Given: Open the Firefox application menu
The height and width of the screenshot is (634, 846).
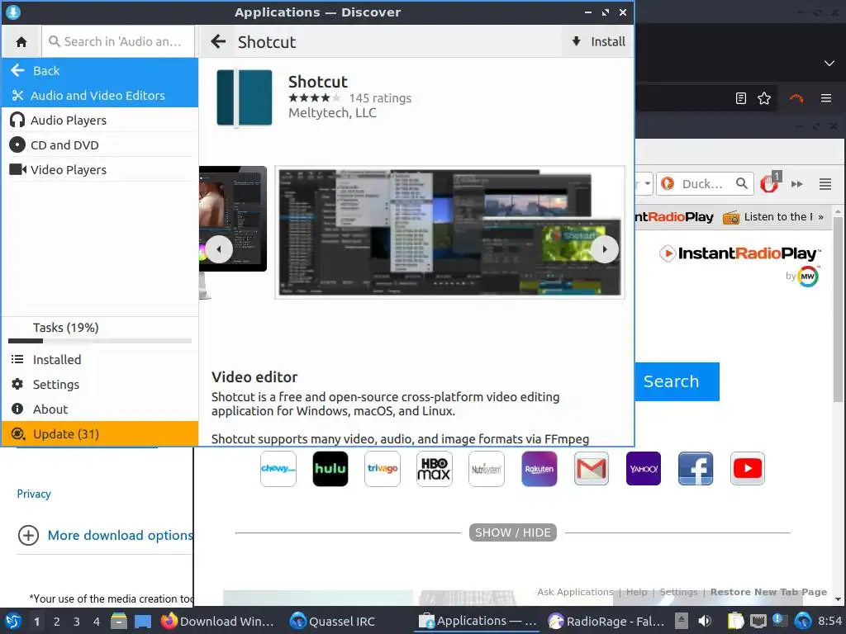Looking at the screenshot, I should [x=826, y=98].
